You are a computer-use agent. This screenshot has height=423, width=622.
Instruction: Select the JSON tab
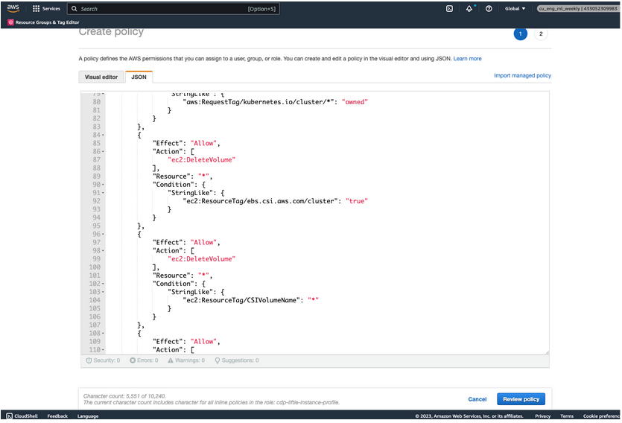point(139,77)
